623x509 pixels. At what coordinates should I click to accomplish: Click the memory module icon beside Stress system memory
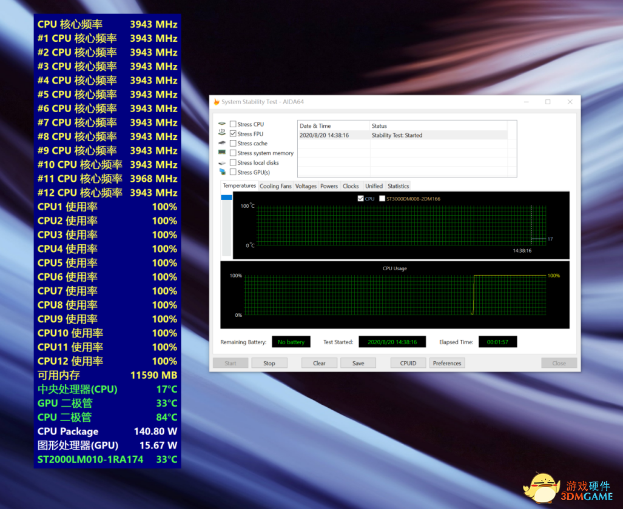point(222,152)
